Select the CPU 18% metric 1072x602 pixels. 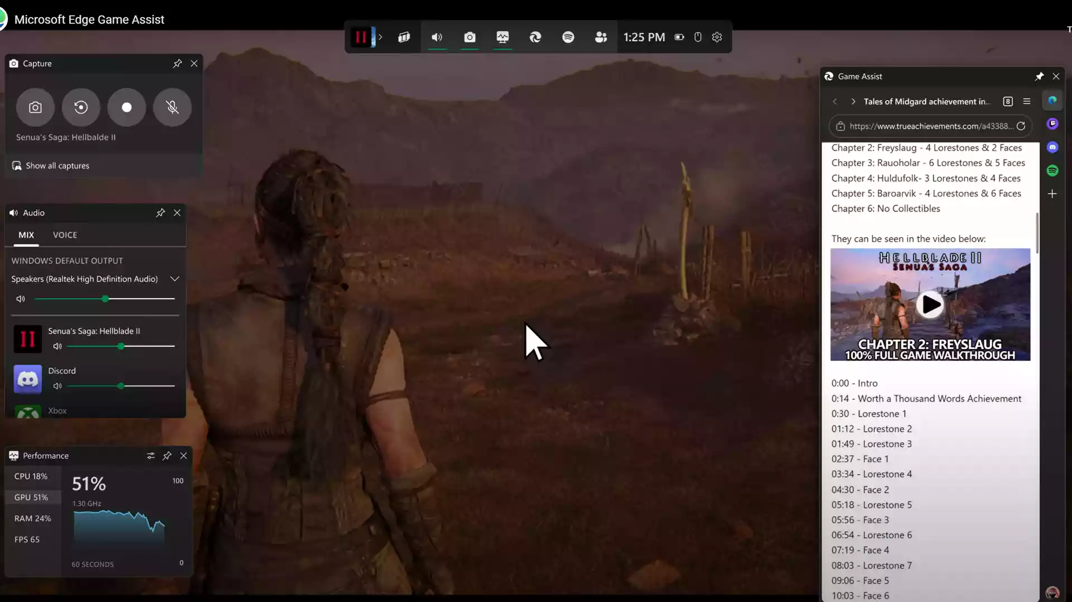[31, 476]
